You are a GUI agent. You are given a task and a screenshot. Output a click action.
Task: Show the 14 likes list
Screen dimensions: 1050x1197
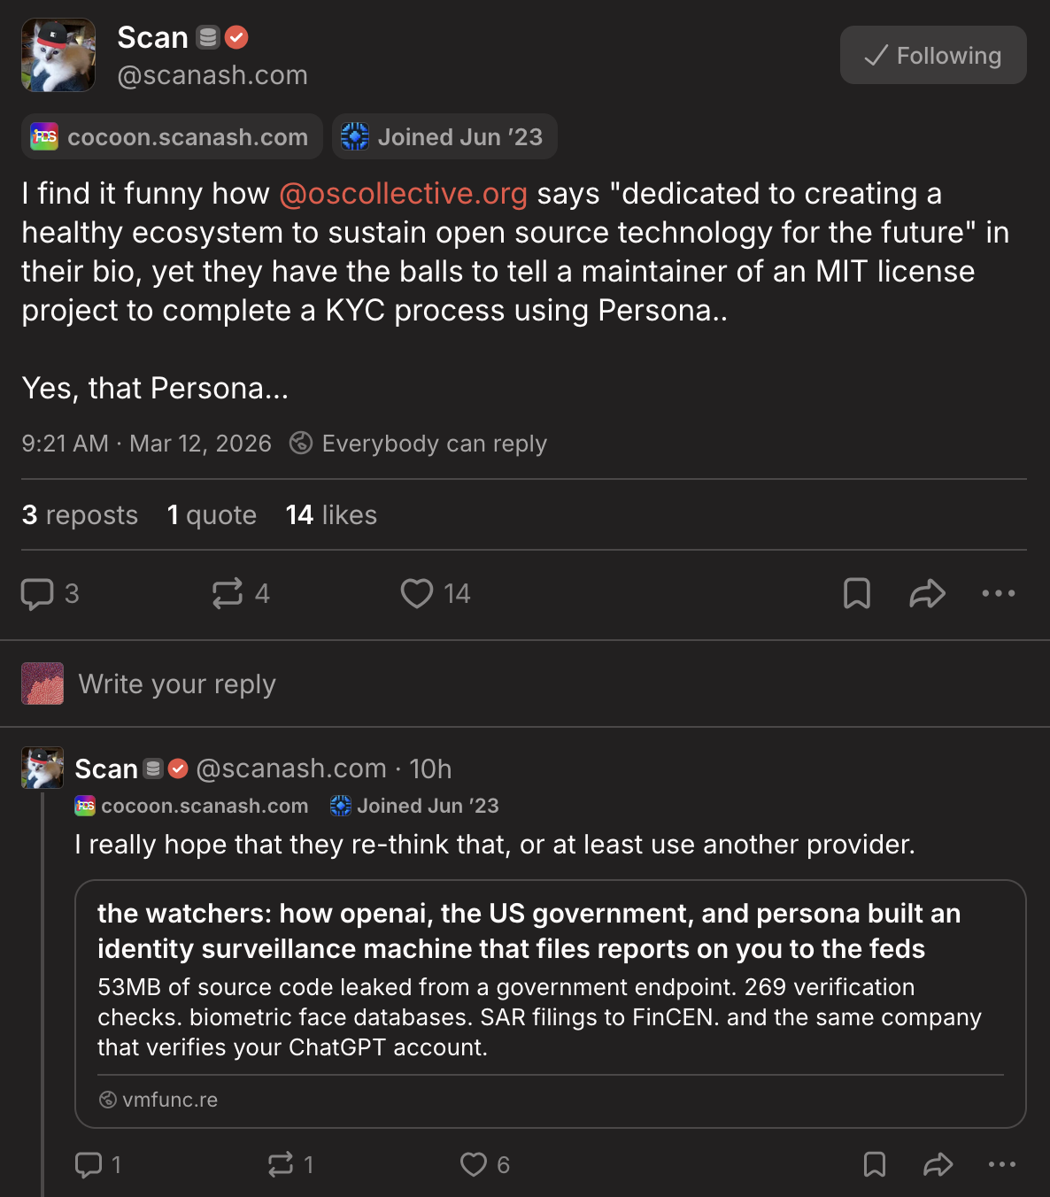coord(331,515)
